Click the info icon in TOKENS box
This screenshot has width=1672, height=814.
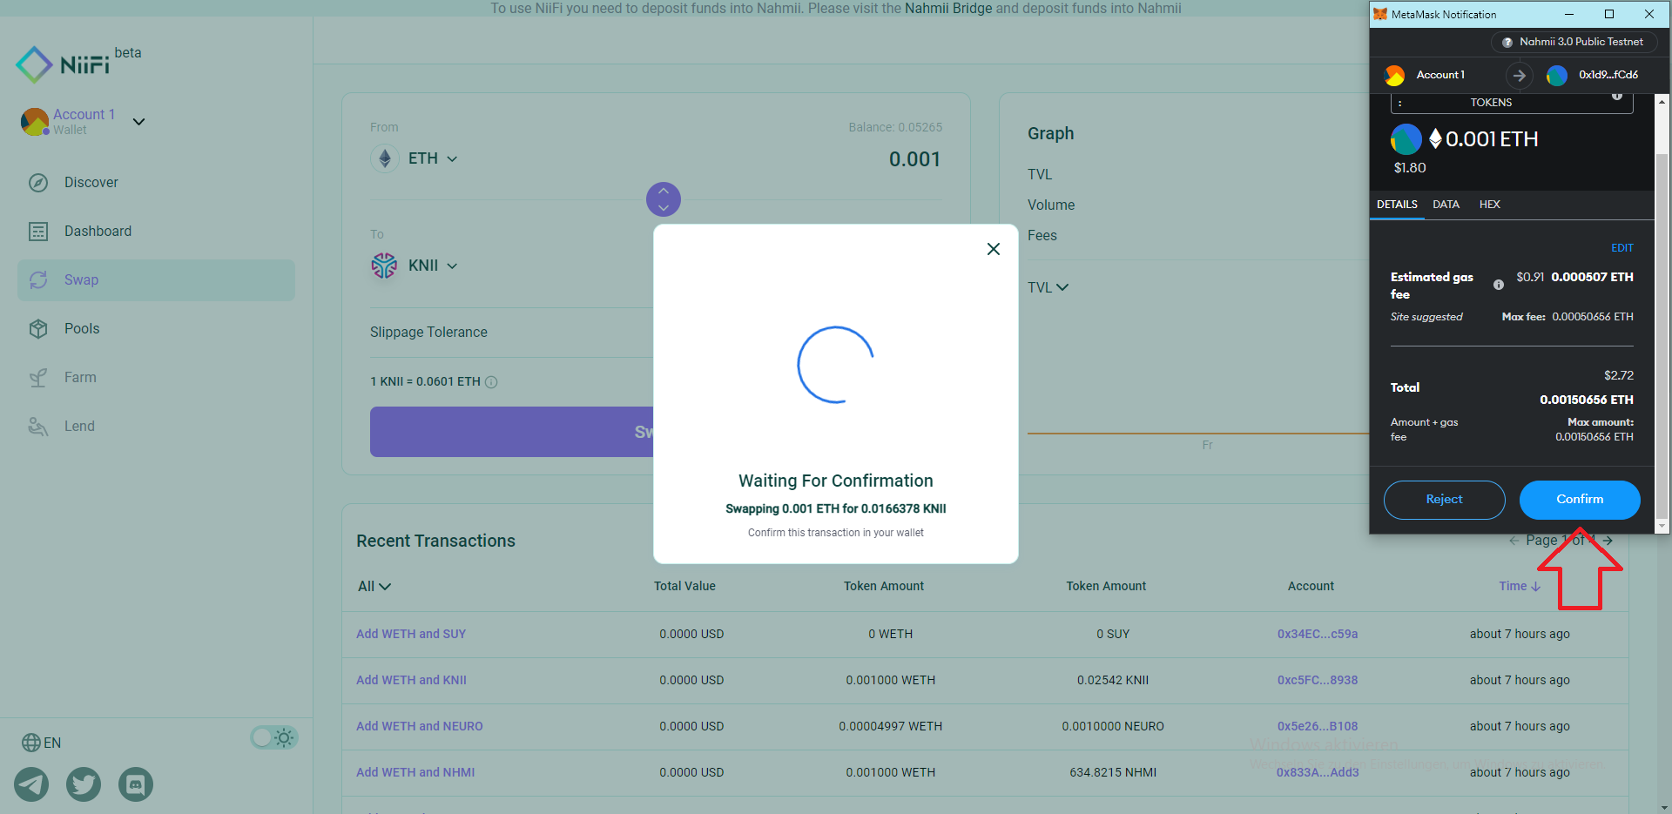point(1616,96)
